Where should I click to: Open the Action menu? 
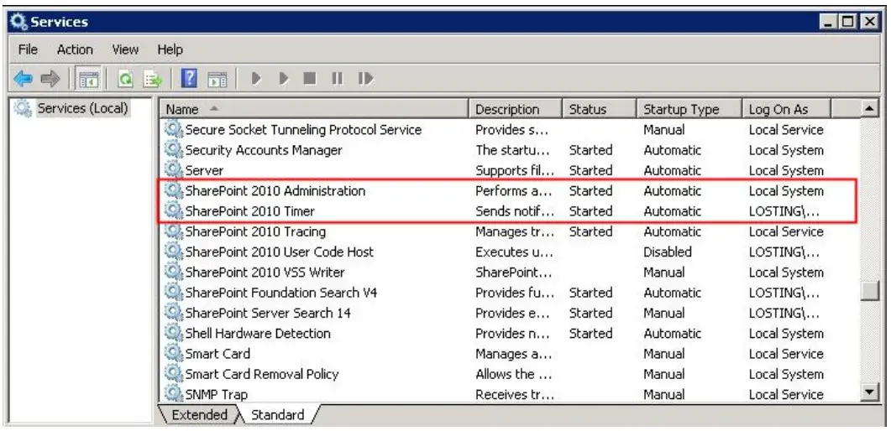pos(75,50)
